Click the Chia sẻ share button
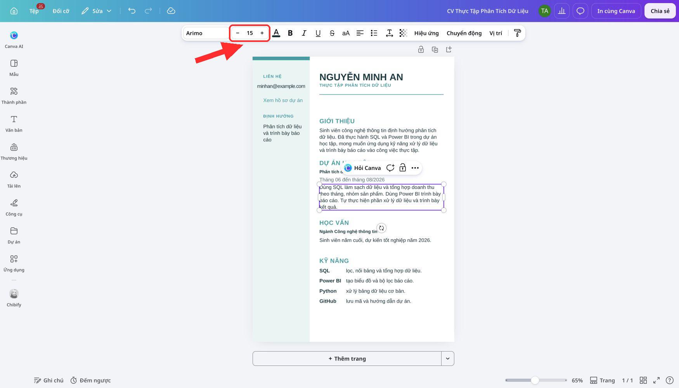The width and height of the screenshot is (679, 388). click(x=660, y=11)
